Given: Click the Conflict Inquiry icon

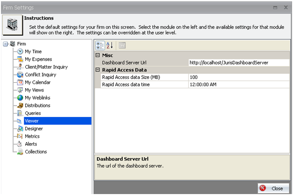Looking at the screenshot, I should tap(20, 75).
